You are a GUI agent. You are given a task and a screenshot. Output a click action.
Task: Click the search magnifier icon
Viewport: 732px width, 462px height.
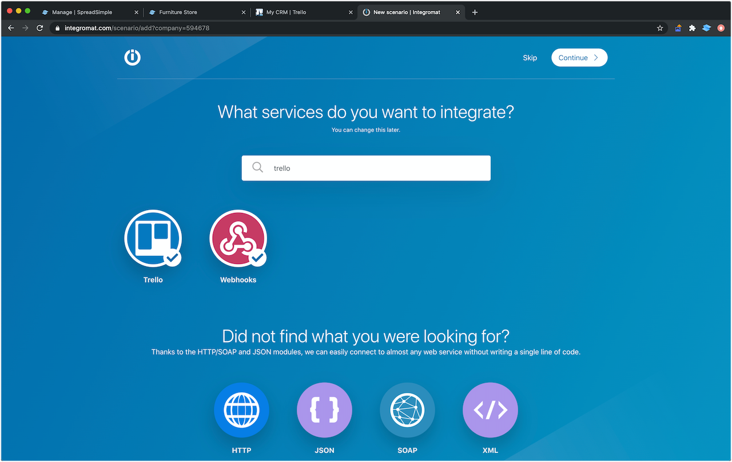tap(257, 167)
